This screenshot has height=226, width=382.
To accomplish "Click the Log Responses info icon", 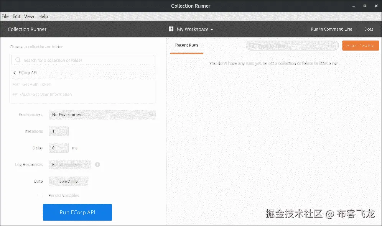I will 97,164.
